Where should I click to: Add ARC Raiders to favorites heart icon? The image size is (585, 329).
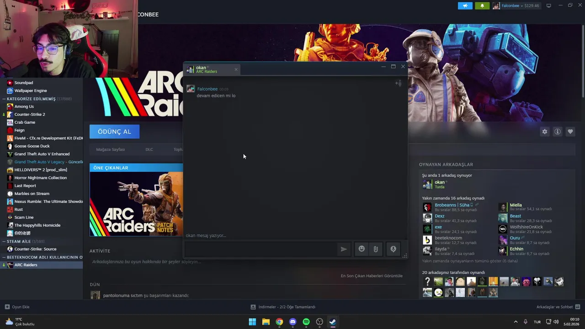coord(570,132)
